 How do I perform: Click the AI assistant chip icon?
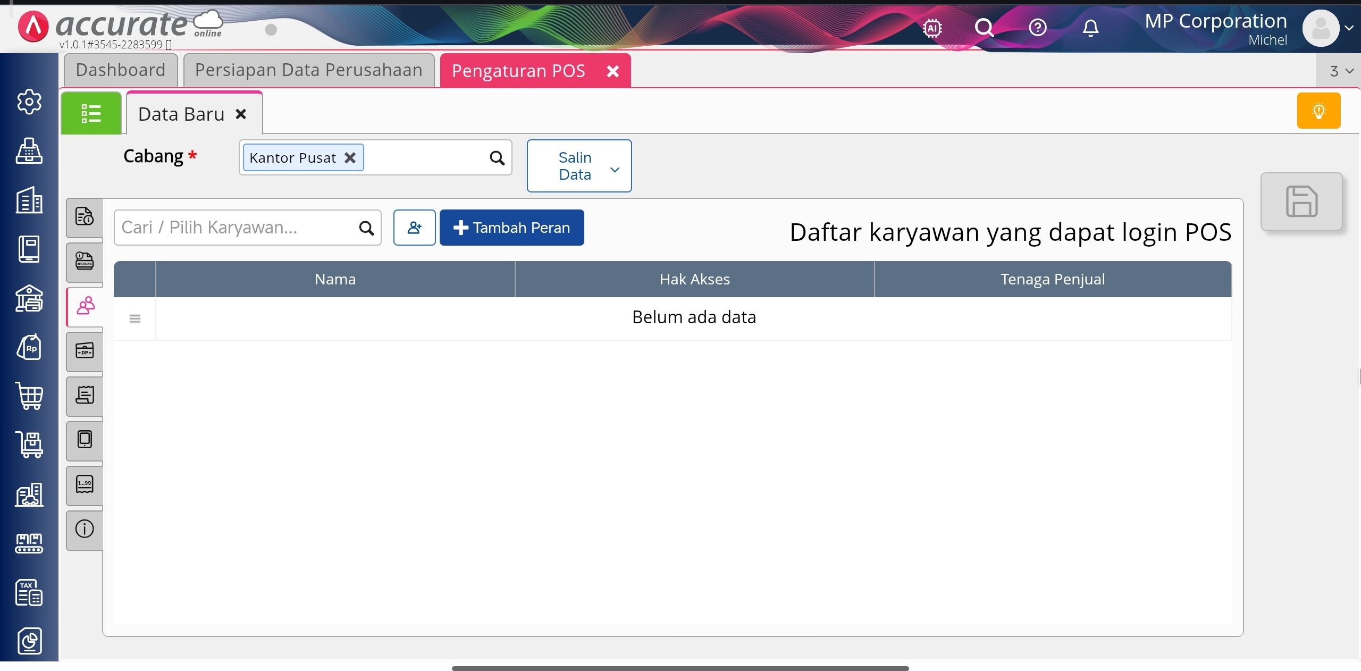(932, 28)
